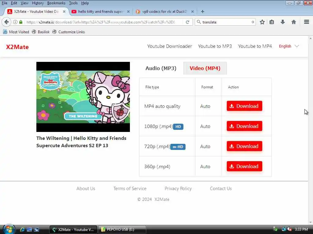Click the page scrollbar up arrow
This screenshot has width=313, height=234.
pyautogui.click(x=311, y=38)
